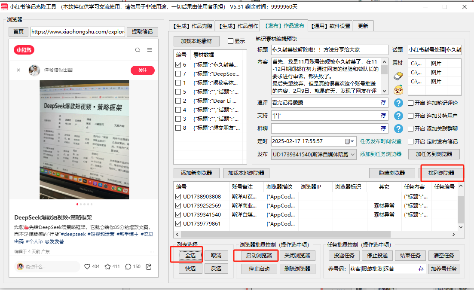Click the eraser icon beside 素材
Screen dimensions: 474x290
pyautogui.click(x=398, y=76)
